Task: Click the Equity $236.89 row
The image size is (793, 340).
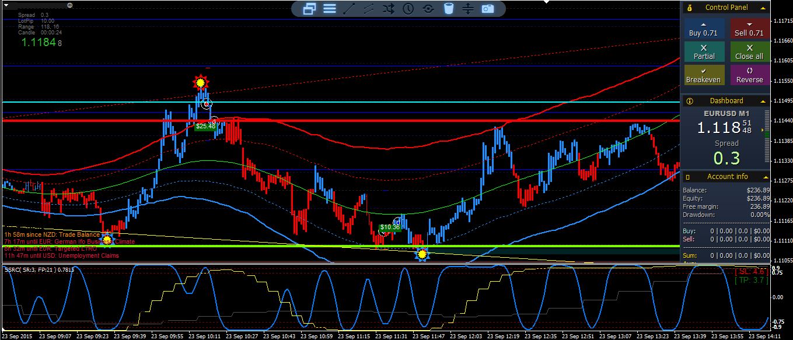Action: tap(726, 198)
